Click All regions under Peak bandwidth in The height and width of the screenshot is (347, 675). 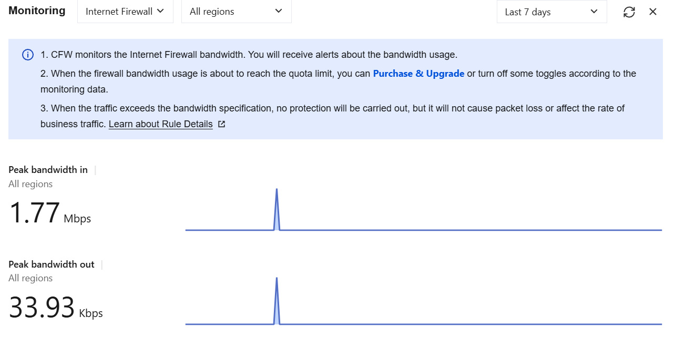(30, 184)
